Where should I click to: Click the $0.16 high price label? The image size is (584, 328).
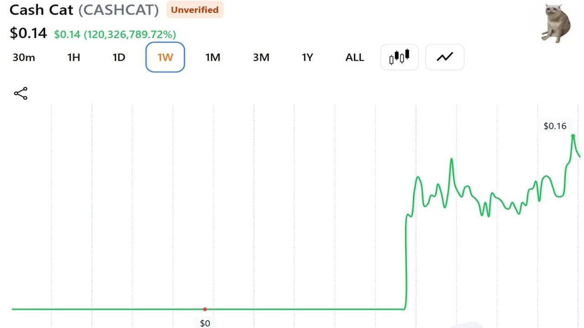555,126
